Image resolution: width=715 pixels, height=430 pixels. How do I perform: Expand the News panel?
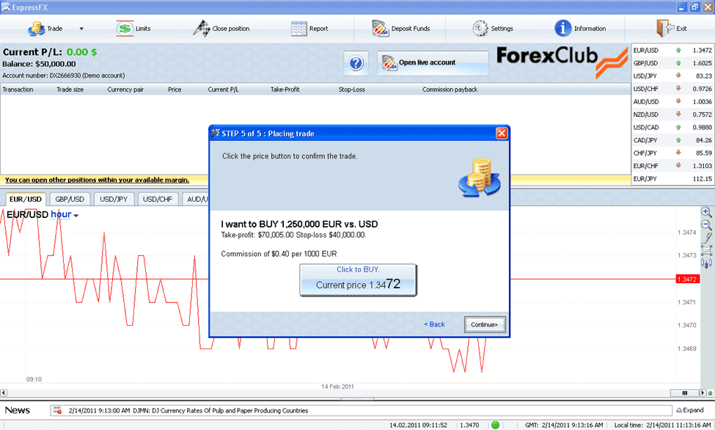coord(690,410)
